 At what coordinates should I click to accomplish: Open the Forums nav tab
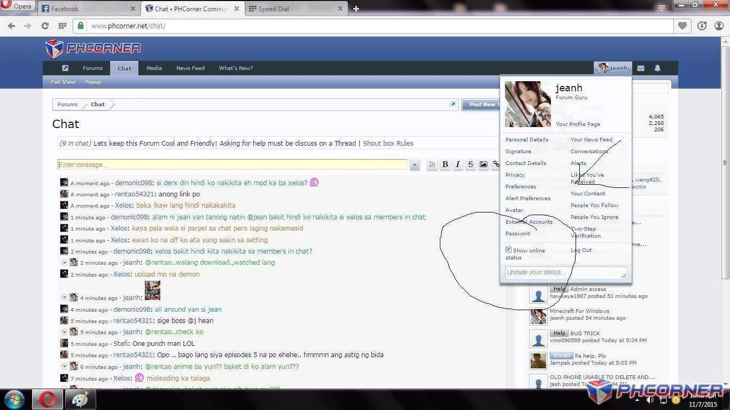(92, 68)
